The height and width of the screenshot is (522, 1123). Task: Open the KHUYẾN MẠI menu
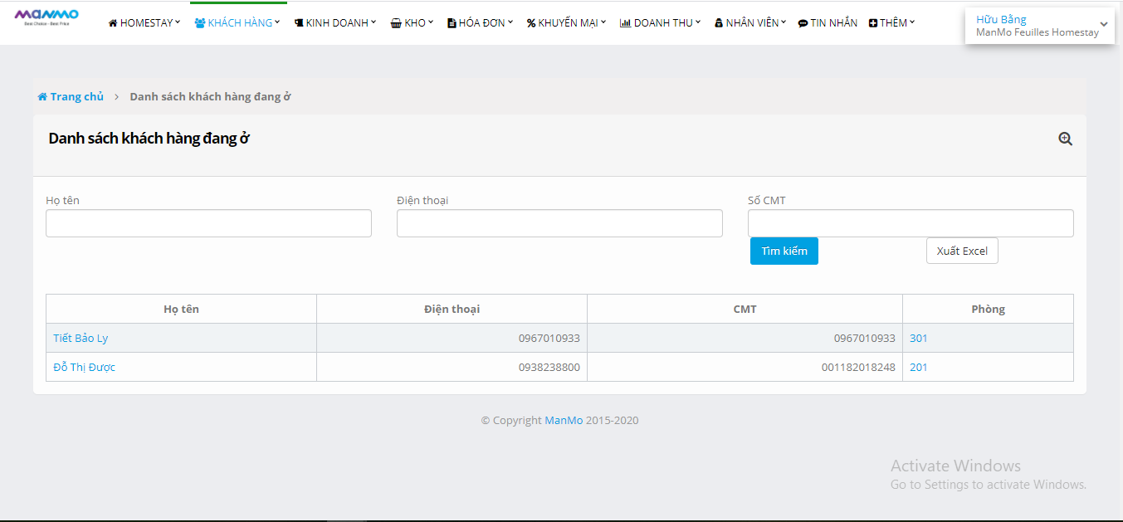[x=566, y=23]
